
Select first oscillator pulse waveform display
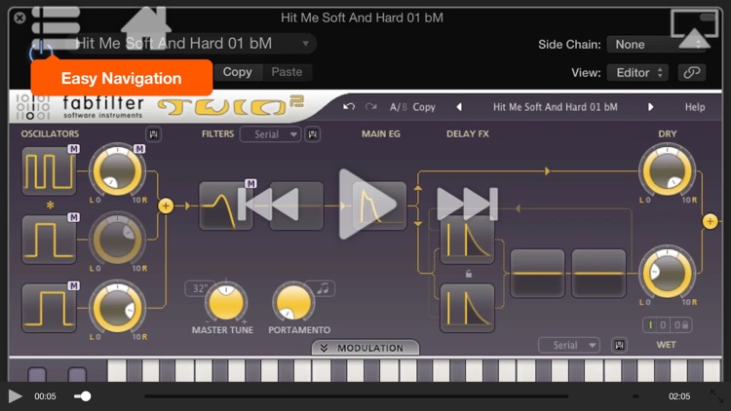pos(49,171)
